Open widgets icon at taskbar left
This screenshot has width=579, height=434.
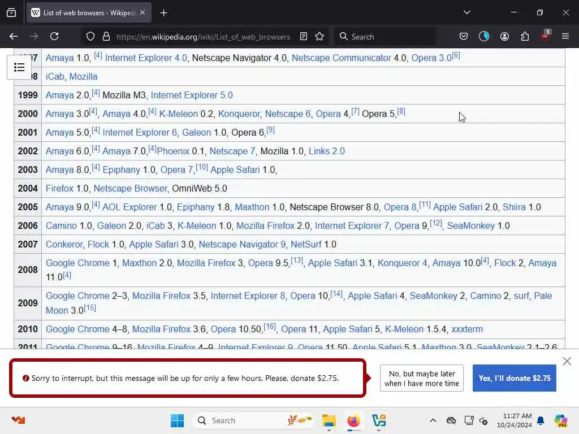pyautogui.click(x=18, y=420)
